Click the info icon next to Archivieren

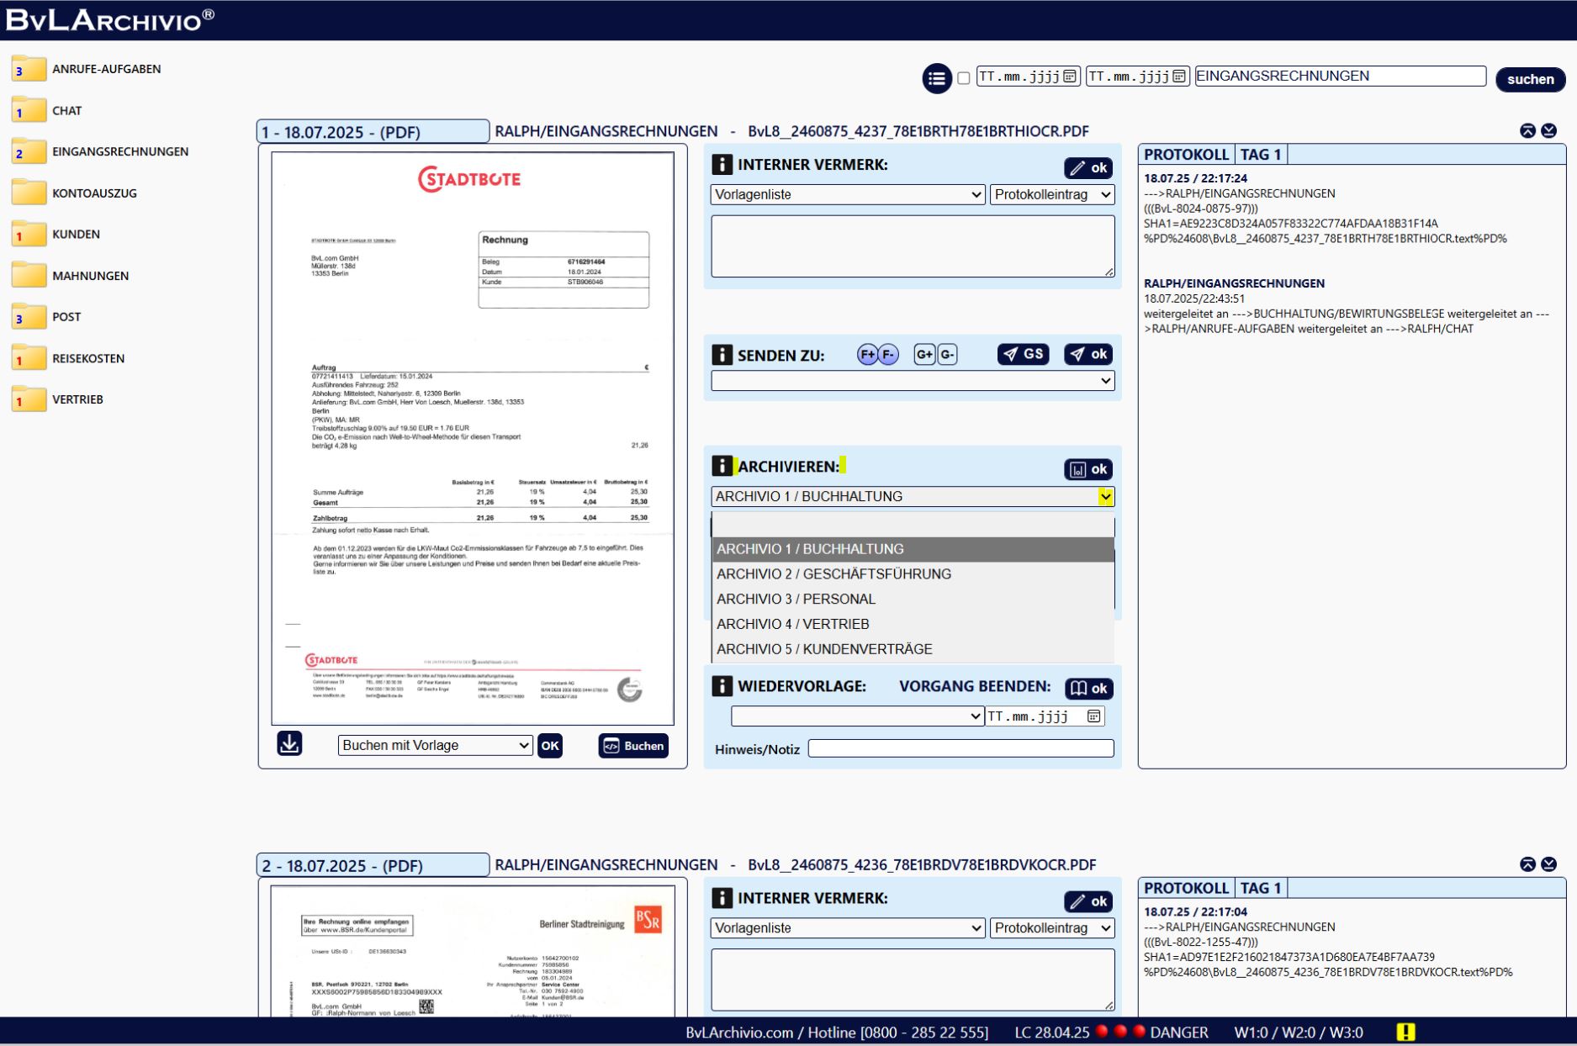point(722,466)
